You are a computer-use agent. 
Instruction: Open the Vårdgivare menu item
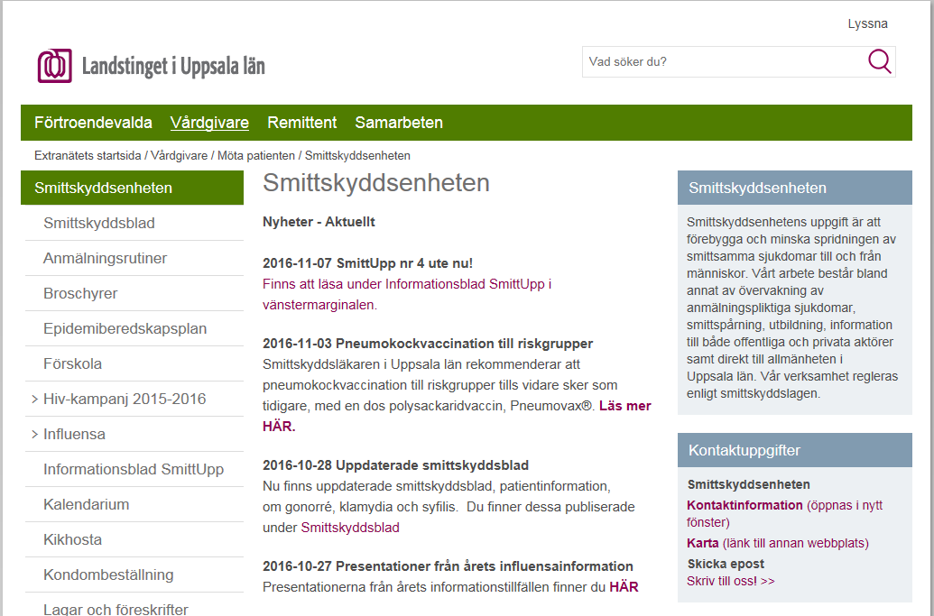209,123
